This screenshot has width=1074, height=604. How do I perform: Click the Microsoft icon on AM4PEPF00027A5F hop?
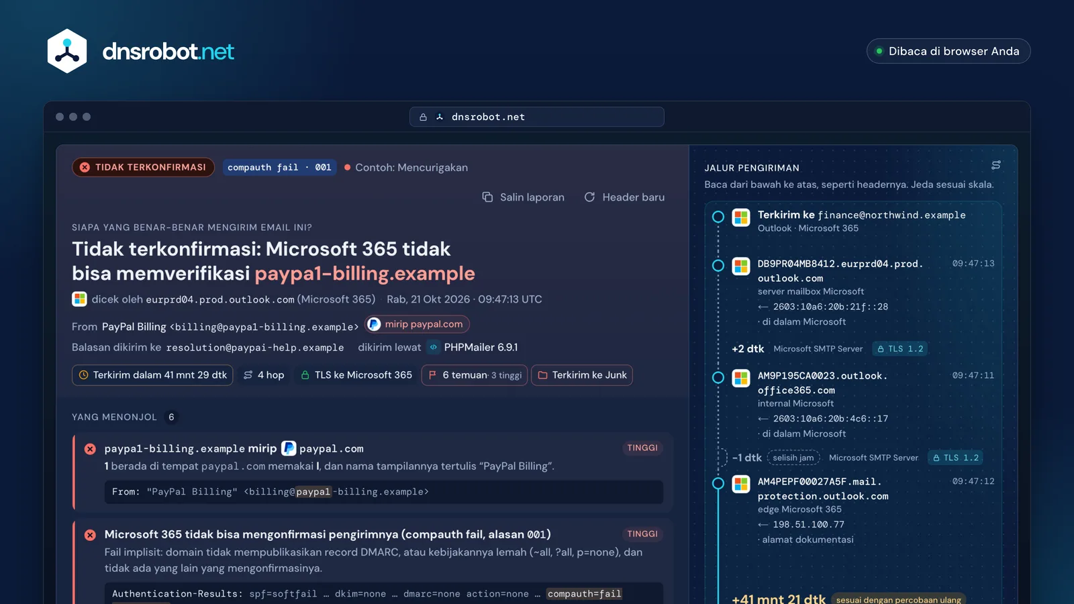(x=741, y=484)
